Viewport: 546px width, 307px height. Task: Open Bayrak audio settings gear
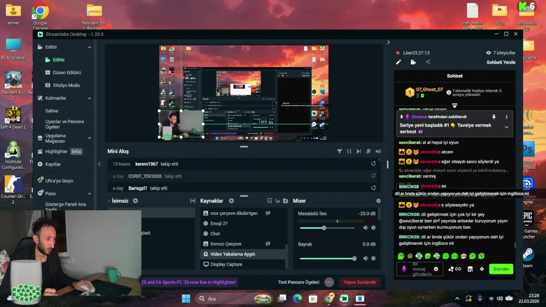click(x=373, y=258)
